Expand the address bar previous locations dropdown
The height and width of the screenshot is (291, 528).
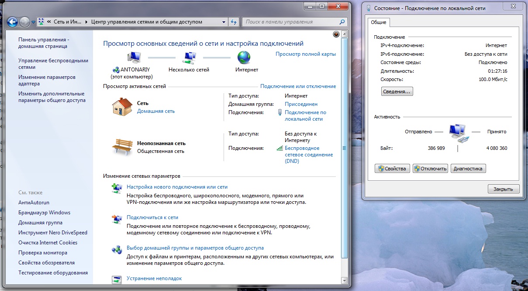coord(224,22)
